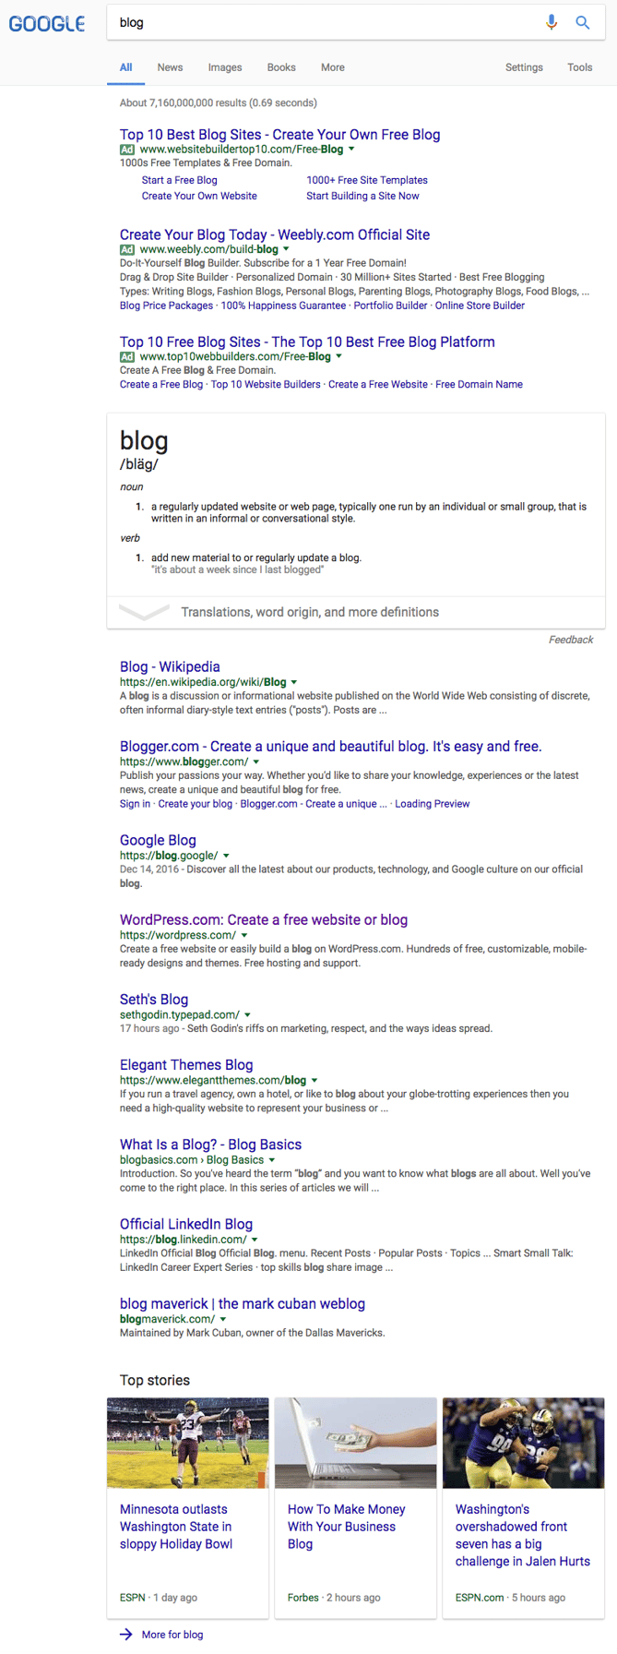Viewport: 617px width, 1654px height.
Task: Open the 'Google Blog' result
Action: 158,840
